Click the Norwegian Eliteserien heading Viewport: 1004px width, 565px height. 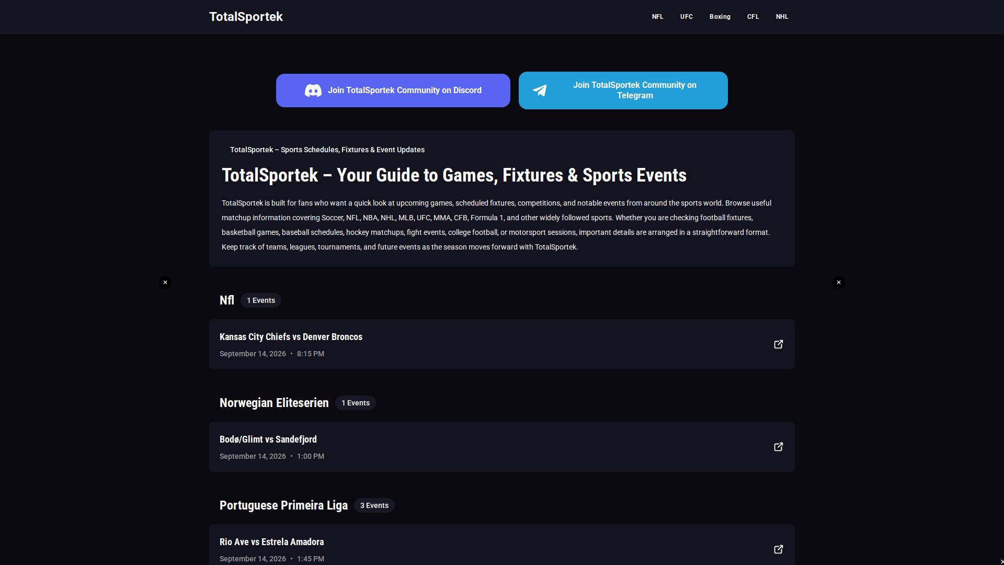click(274, 403)
